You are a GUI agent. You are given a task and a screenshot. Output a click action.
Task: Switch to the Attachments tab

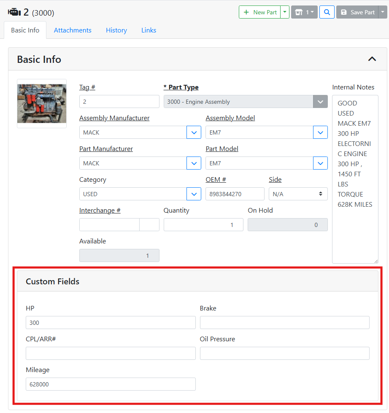[x=73, y=30]
